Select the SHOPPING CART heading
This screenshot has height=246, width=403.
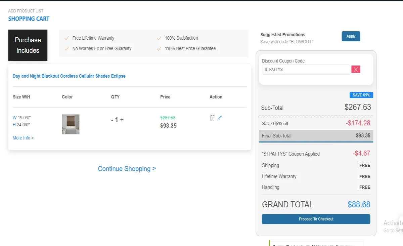point(29,18)
